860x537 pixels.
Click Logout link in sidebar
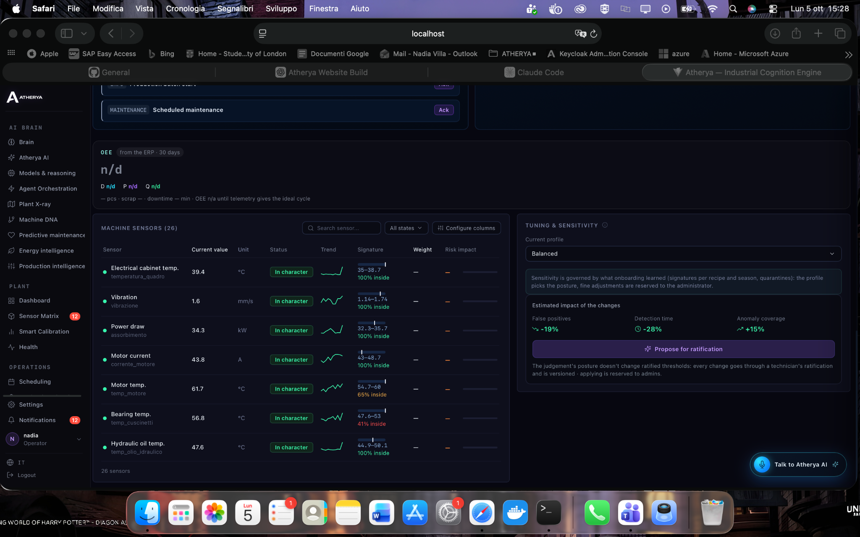[22, 475]
